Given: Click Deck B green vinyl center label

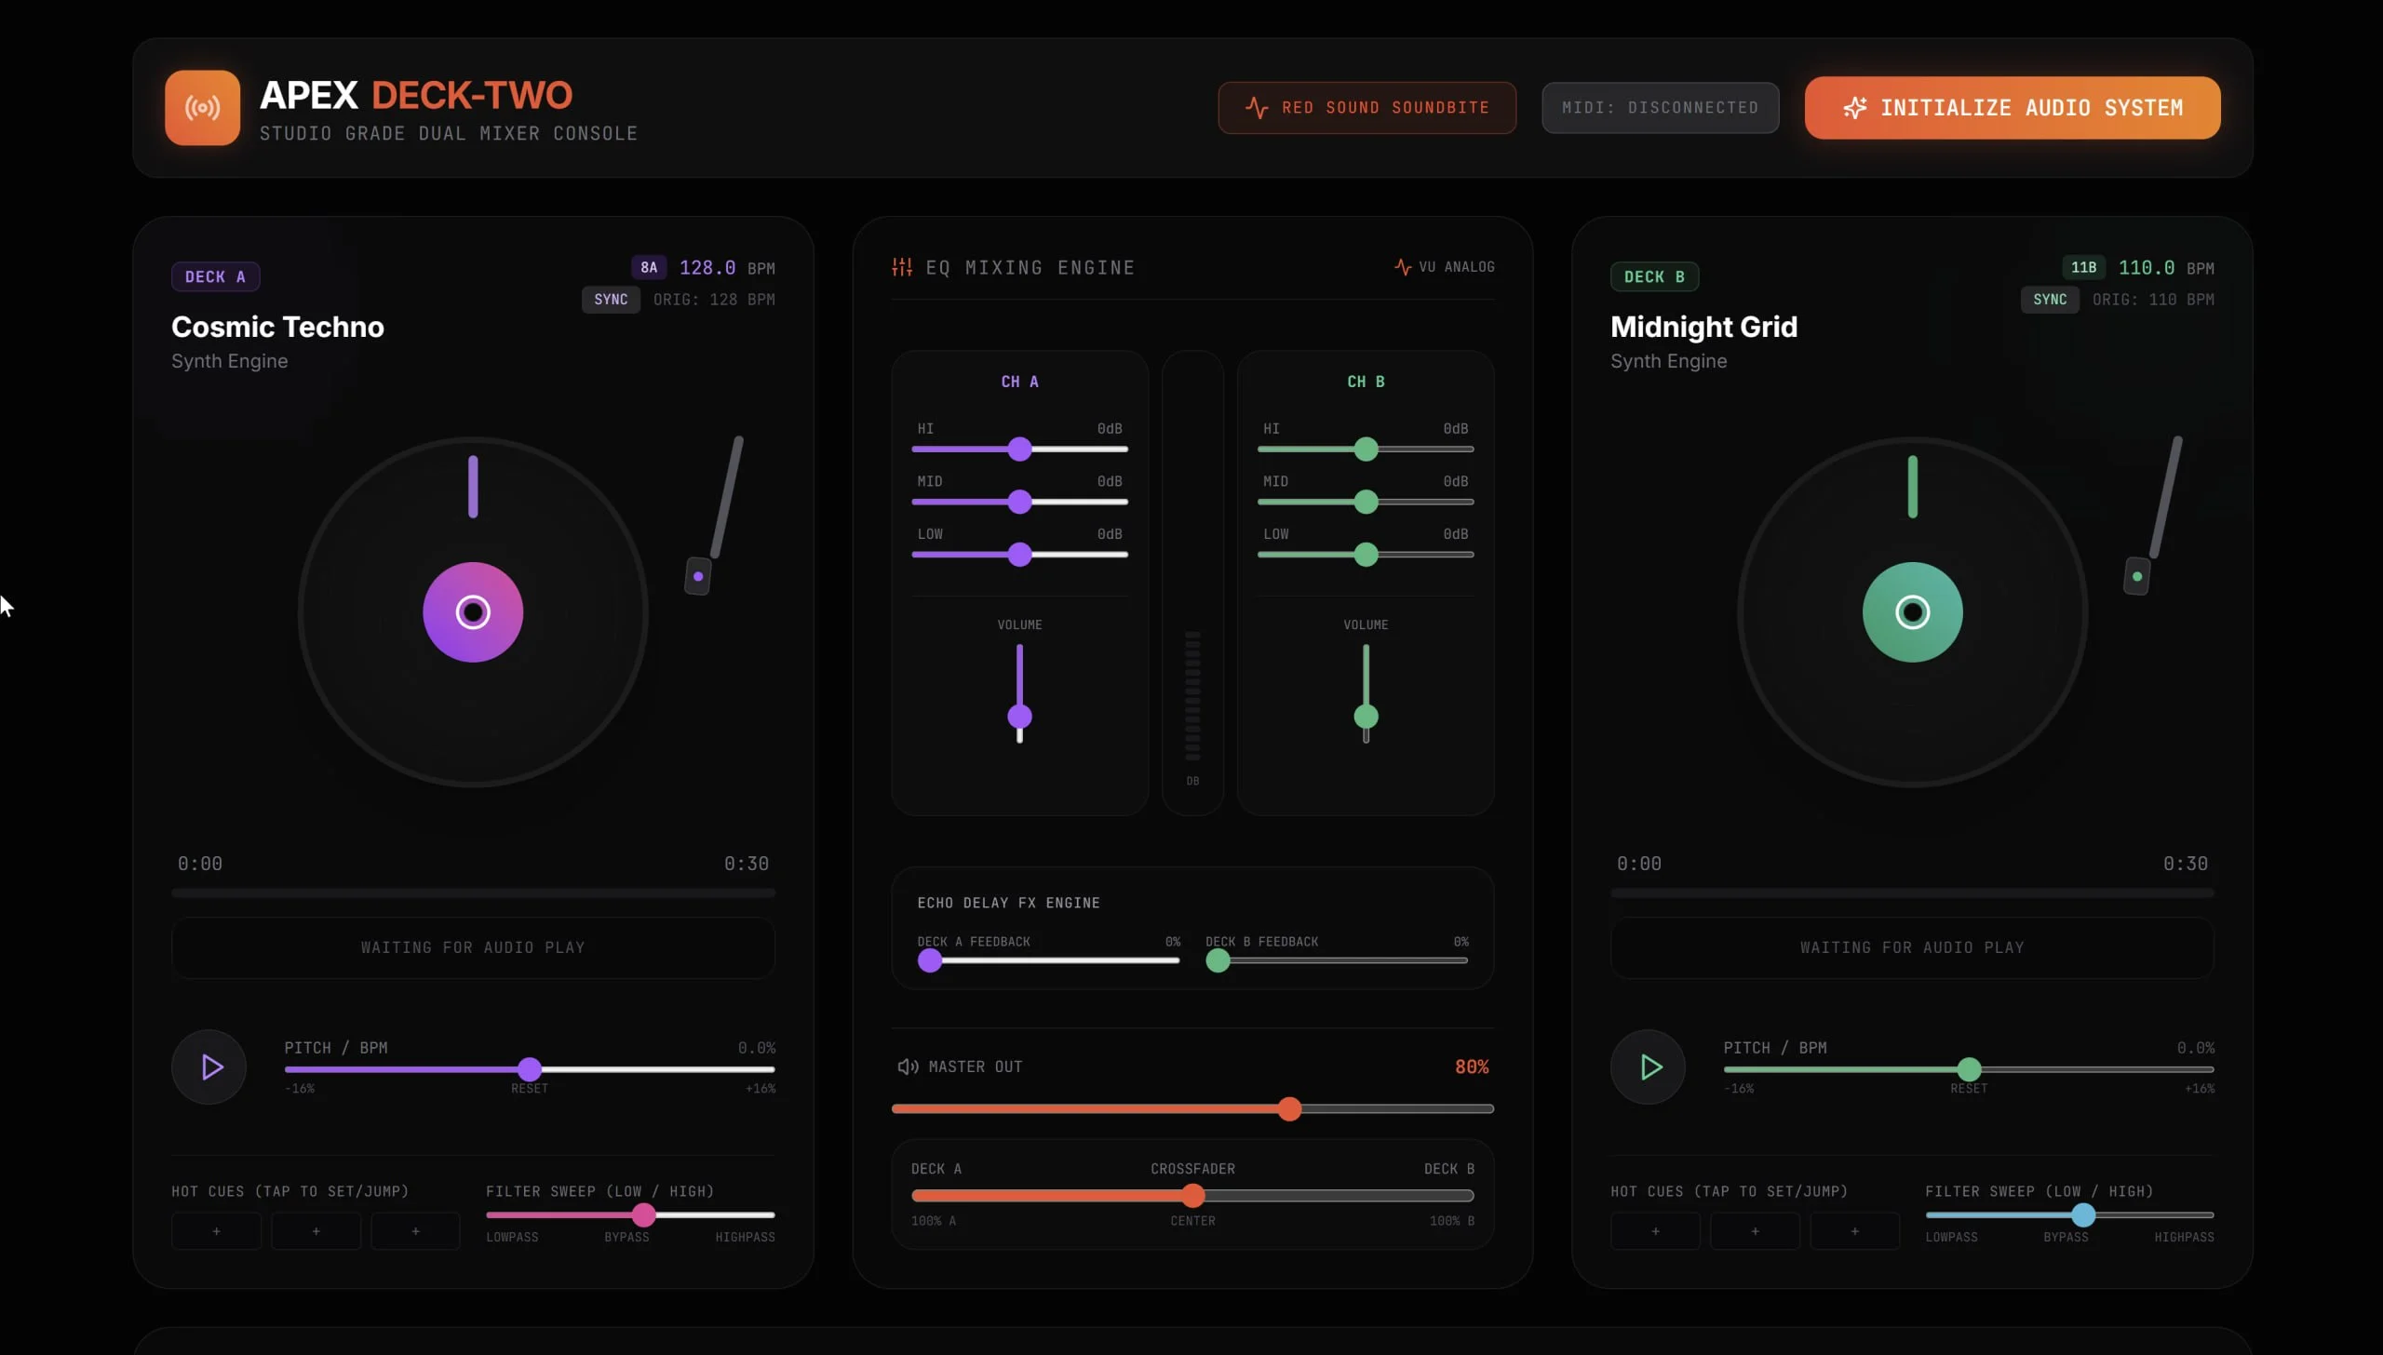Looking at the screenshot, I should 1912,612.
